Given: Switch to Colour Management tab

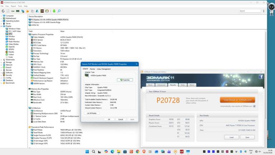Looking at the screenshot, I should click(x=104, y=69).
